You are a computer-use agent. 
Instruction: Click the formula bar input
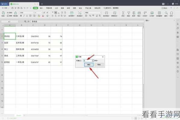click(x=87, y=22)
